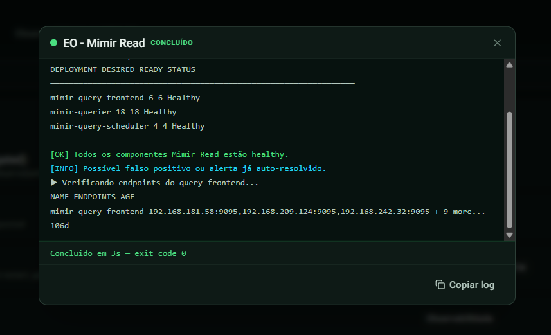
Task: Click the Copiar log button
Action: 465,285
